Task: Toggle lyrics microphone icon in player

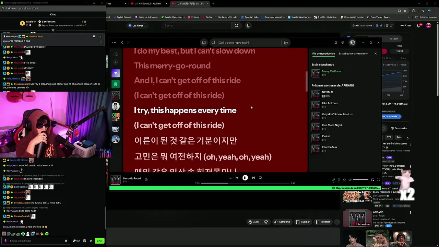Action: (x=333, y=180)
